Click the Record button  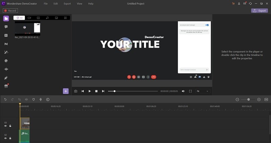point(11,11)
